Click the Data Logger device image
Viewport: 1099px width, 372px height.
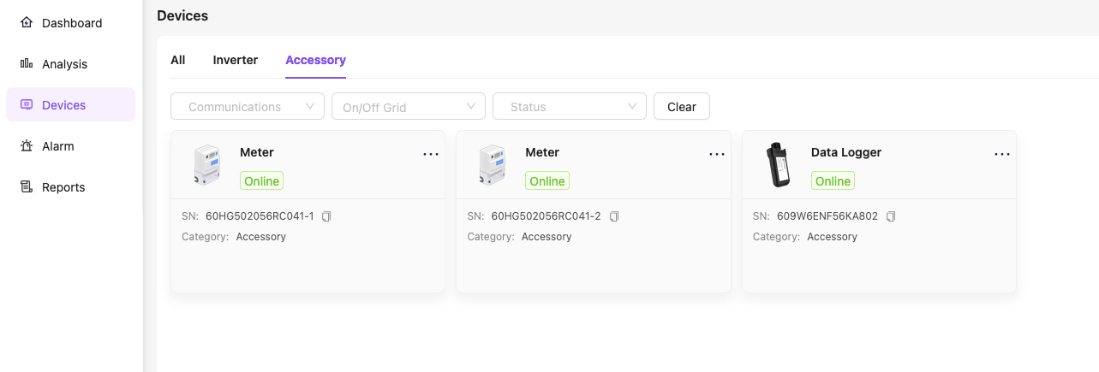[x=777, y=165]
